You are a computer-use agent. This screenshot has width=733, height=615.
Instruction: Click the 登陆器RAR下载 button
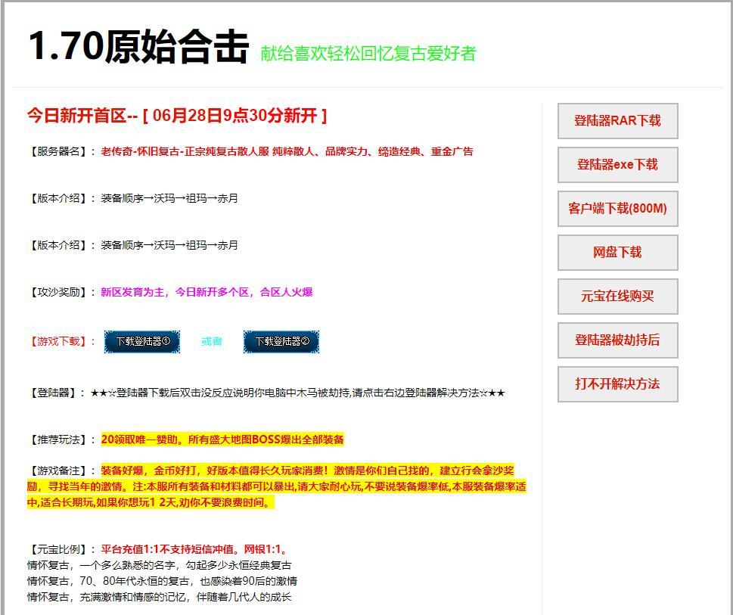pyautogui.click(x=617, y=120)
